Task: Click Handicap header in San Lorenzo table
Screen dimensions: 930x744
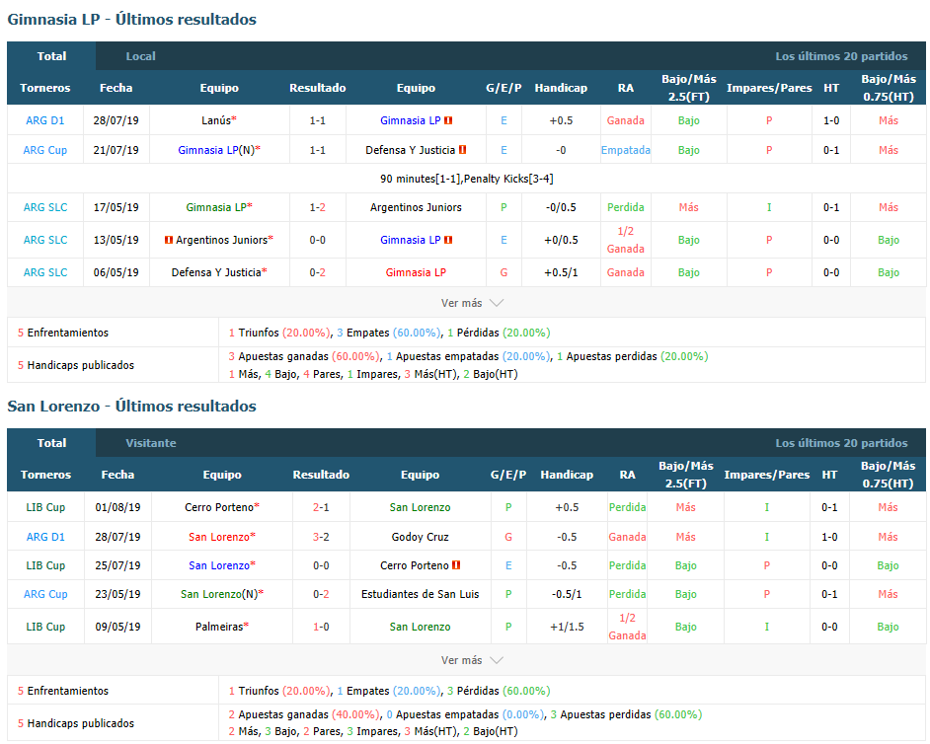Action: tap(567, 475)
